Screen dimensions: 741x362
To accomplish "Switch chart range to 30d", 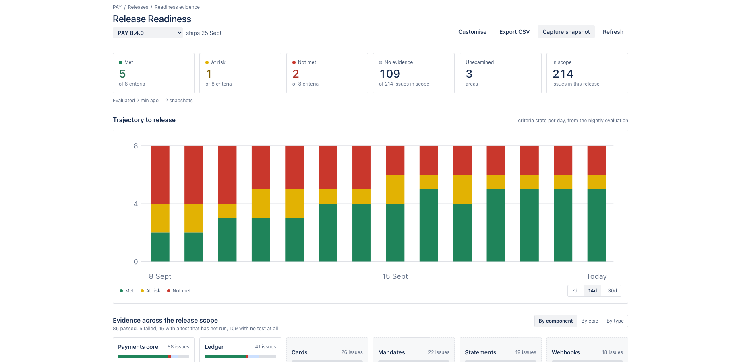I will tap(612, 291).
